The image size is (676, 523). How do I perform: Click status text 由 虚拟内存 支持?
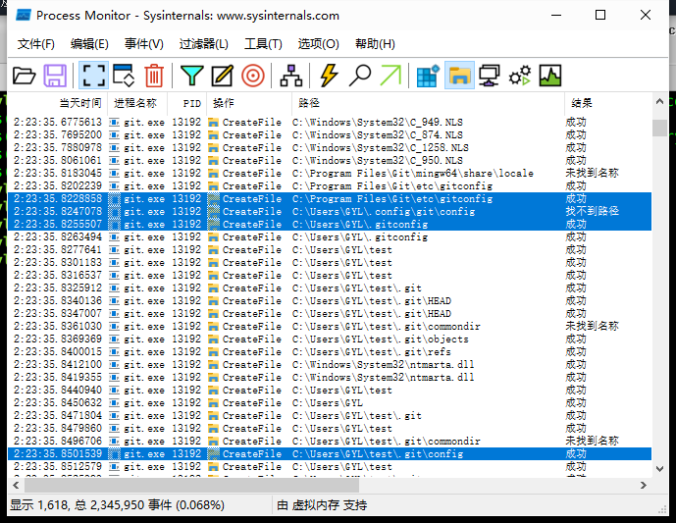point(322,505)
